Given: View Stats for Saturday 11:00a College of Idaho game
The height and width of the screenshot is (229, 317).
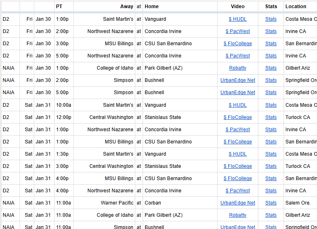Looking at the screenshot, I should [x=271, y=215].
